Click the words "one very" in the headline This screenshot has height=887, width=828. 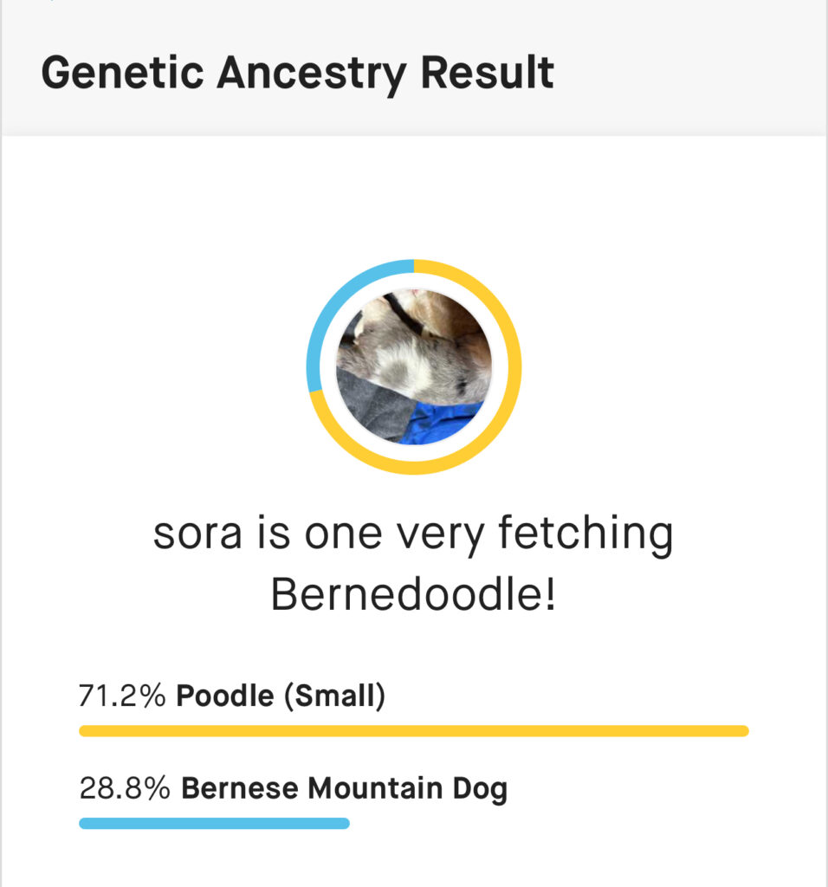click(x=392, y=534)
